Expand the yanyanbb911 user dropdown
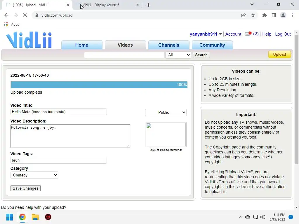Viewport: 299px width, 224px height. click(x=220, y=34)
